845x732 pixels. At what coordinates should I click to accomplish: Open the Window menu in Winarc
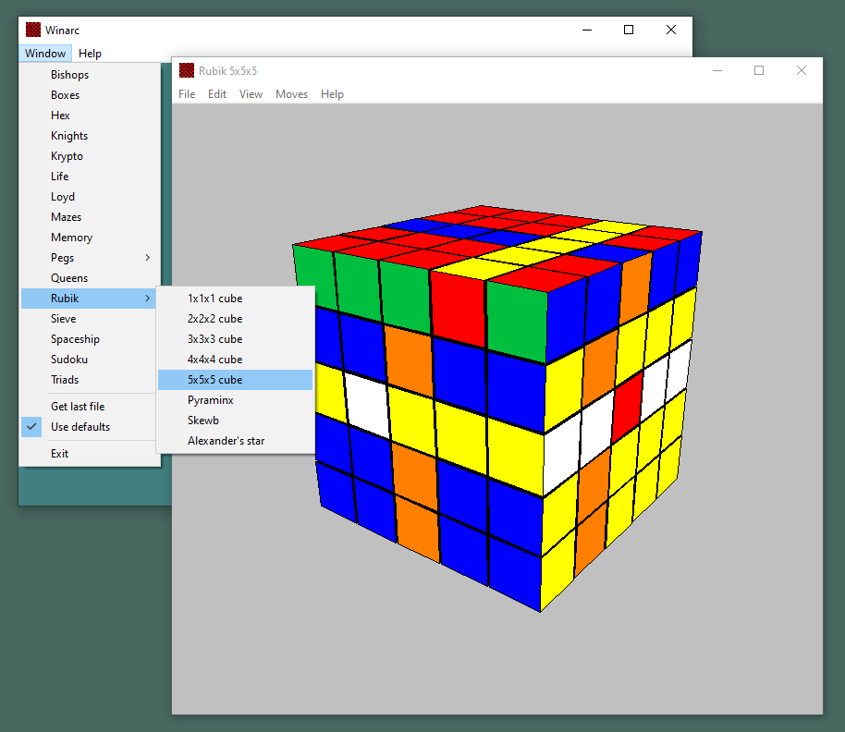click(45, 54)
